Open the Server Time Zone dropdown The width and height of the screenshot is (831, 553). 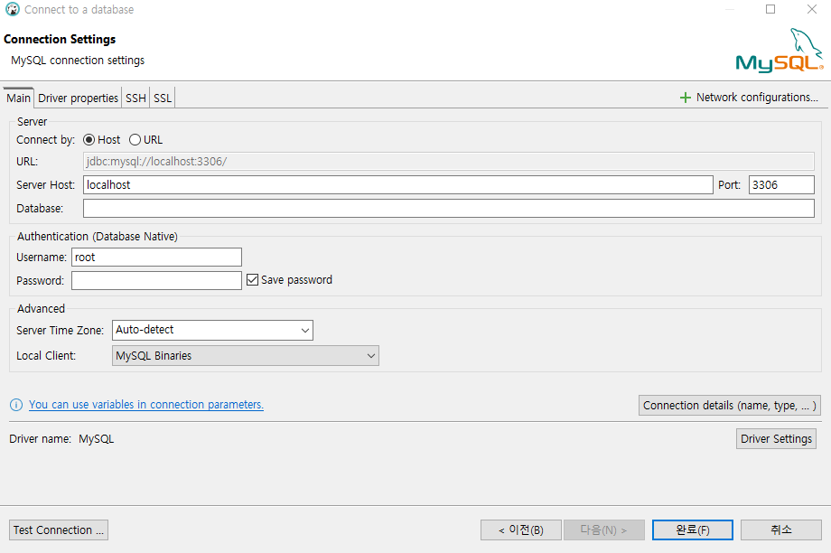212,330
